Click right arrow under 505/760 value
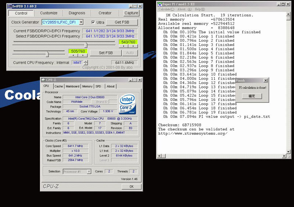Image resolution: width=294 pixels, height=207 pixels. 83,56
